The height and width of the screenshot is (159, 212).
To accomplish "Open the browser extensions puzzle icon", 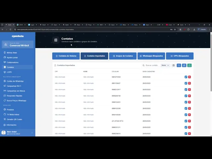I will [x=188, y=29].
